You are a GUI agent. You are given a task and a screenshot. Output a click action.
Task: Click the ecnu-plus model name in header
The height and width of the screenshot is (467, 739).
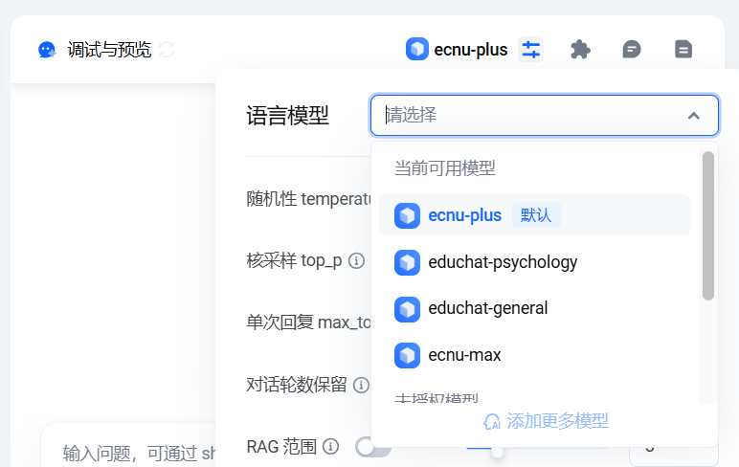click(470, 50)
